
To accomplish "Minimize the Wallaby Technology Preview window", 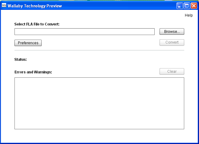I will [x=180, y=6].
